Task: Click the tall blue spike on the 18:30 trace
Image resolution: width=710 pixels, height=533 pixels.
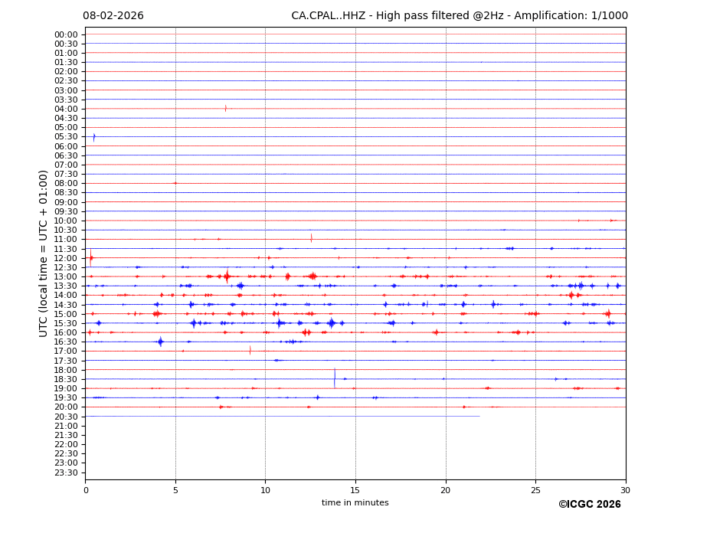Action: tap(334, 378)
